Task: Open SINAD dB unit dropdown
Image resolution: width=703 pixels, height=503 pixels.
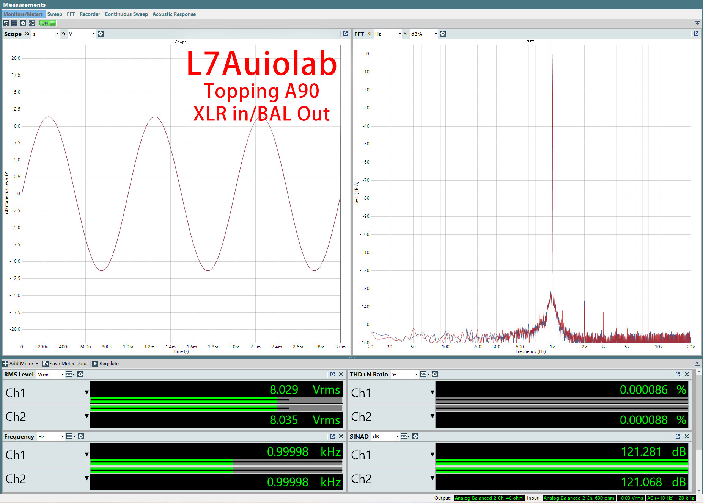Action: pyautogui.click(x=385, y=436)
